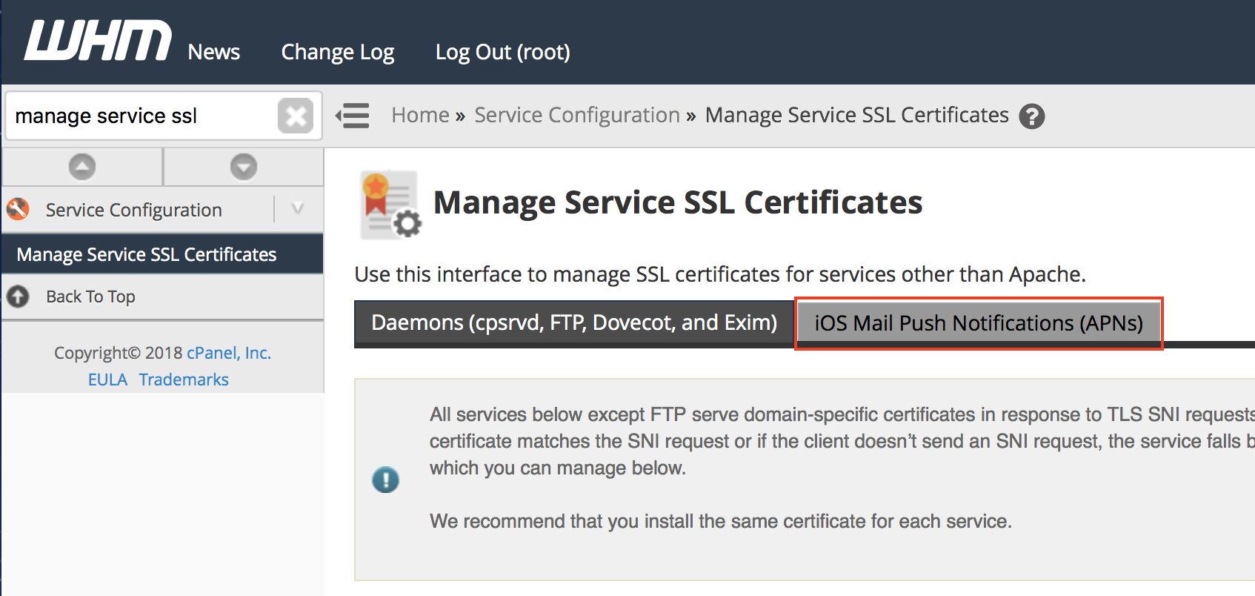Open Service Configuration breadcrumb link

(x=576, y=116)
